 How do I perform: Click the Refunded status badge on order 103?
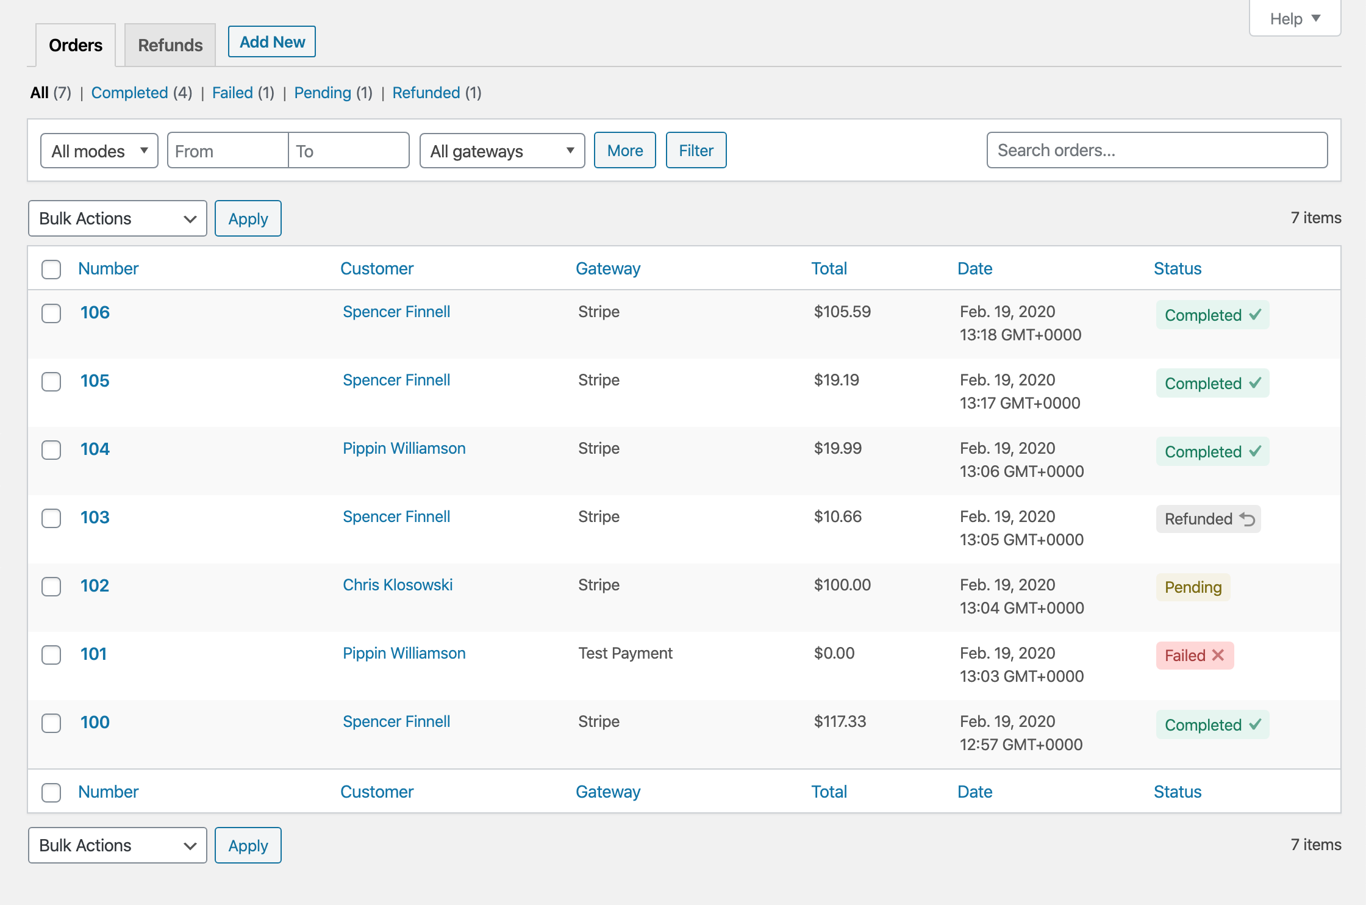pos(1208,519)
